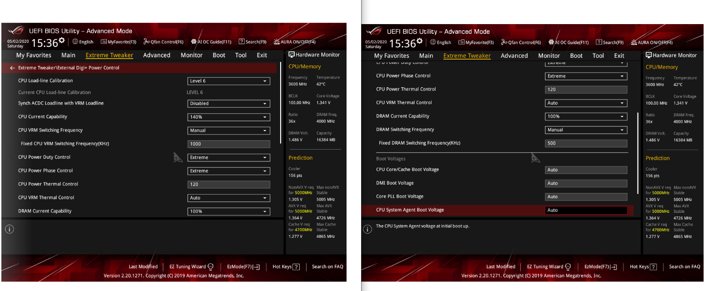
Task: Click the CPU Core/Cache Boot Voltage field
Action: click(586, 170)
